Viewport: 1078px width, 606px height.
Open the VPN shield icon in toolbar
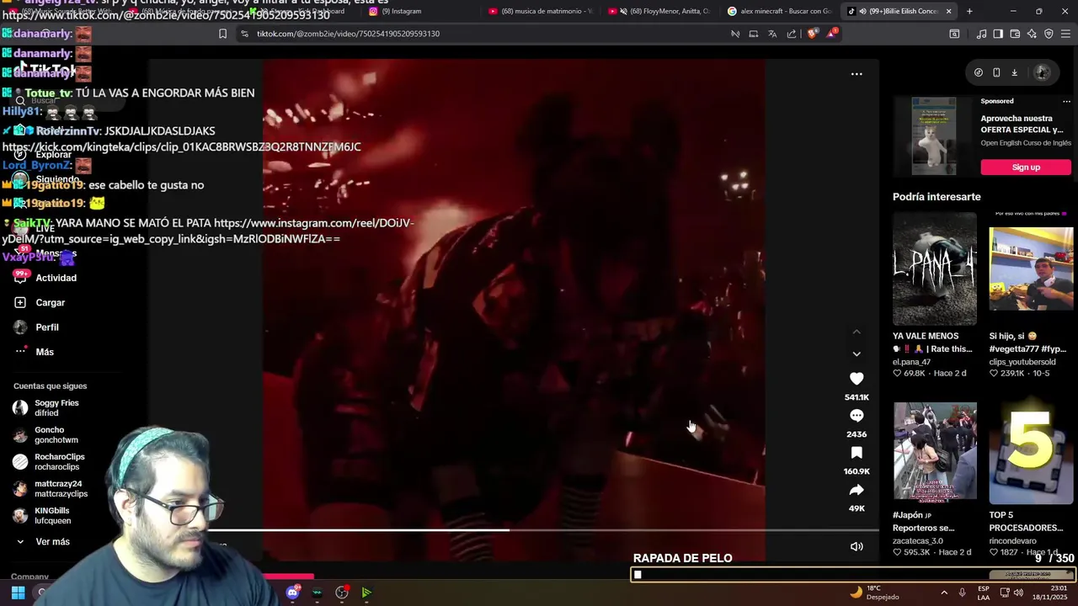[1049, 34]
